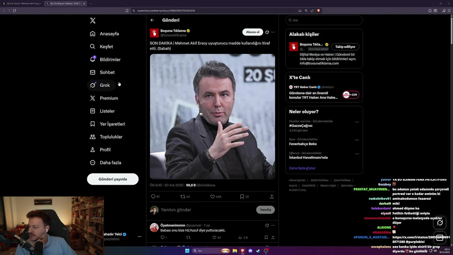Click the Yanıtla button
Screen dimensions: 453x255
click(265, 210)
